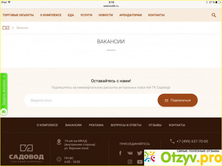
Task: Click the 'Вакансии' breadcrumb link
Action: click(22, 28)
